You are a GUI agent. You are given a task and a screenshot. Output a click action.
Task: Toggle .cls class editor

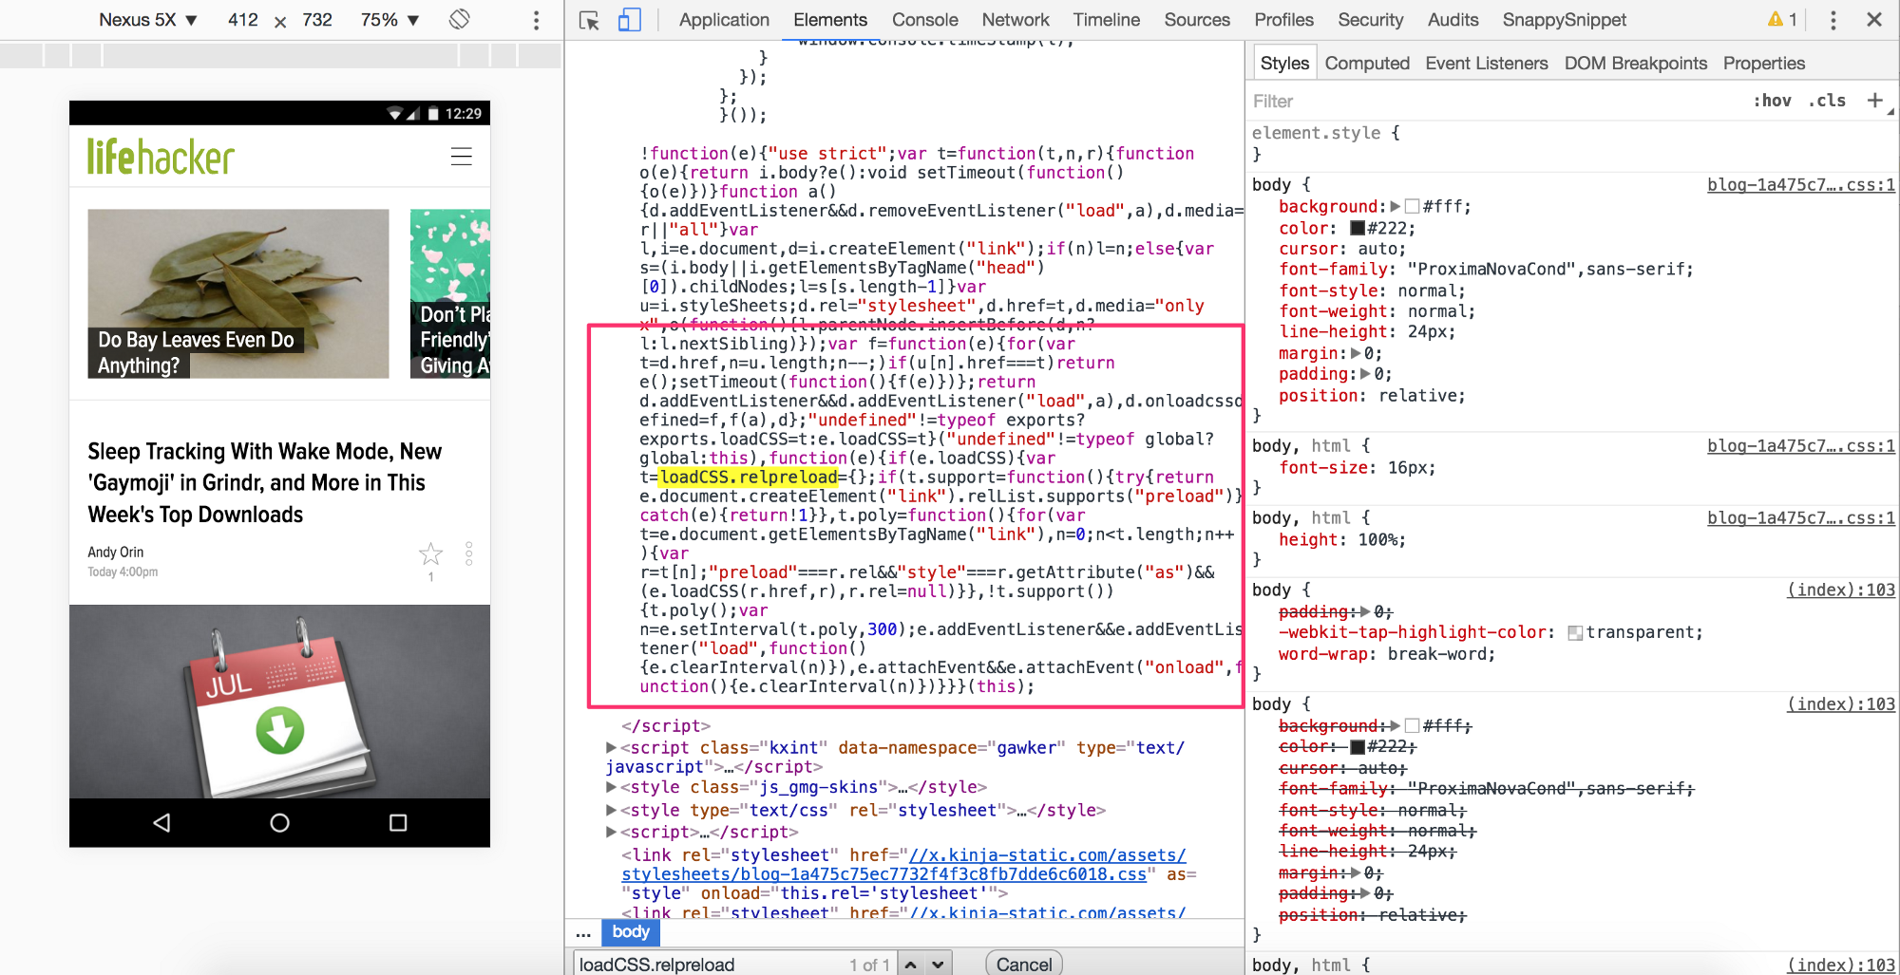(1827, 101)
